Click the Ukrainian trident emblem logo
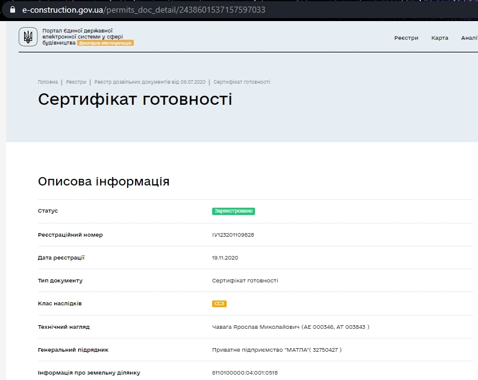The height and width of the screenshot is (380, 478). point(28,37)
